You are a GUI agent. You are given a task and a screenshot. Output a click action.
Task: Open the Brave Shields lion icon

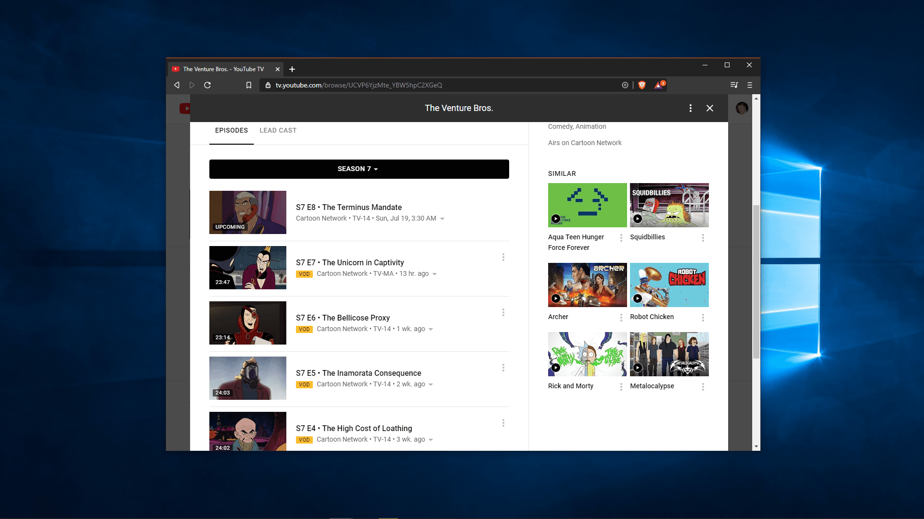642,85
